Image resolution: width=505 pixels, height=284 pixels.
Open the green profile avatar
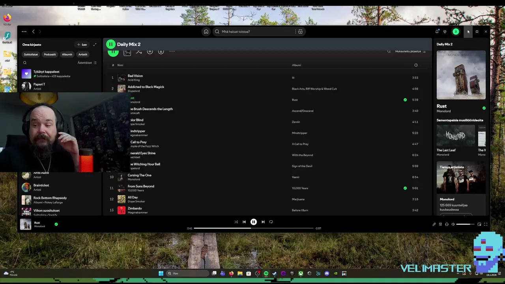(456, 32)
